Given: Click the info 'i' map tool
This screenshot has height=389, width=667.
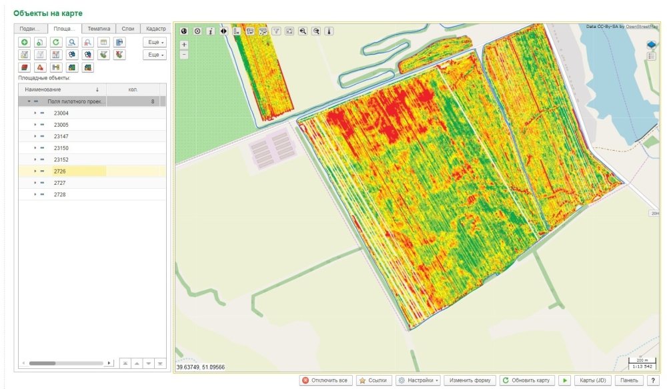Looking at the screenshot, I should (x=211, y=31).
